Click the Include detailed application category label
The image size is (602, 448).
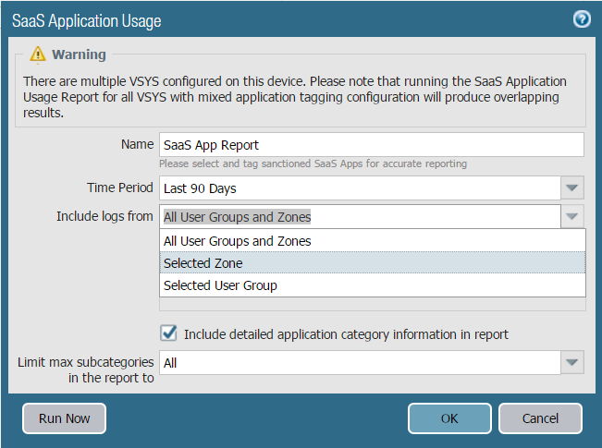pyautogui.click(x=346, y=334)
